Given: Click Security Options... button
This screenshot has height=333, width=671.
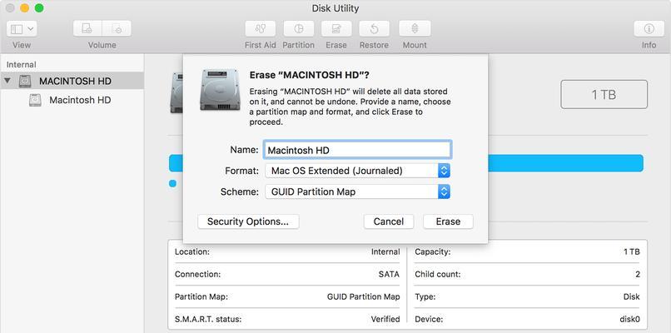Looking at the screenshot, I should (x=248, y=221).
